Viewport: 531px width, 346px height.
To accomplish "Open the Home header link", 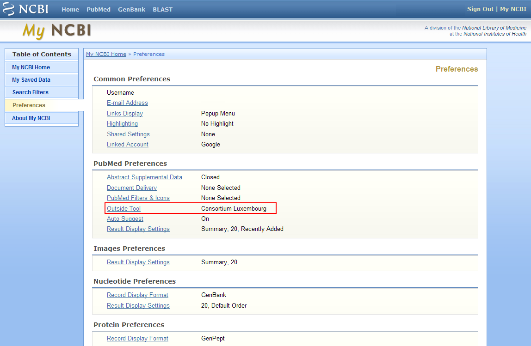I will click(x=70, y=10).
